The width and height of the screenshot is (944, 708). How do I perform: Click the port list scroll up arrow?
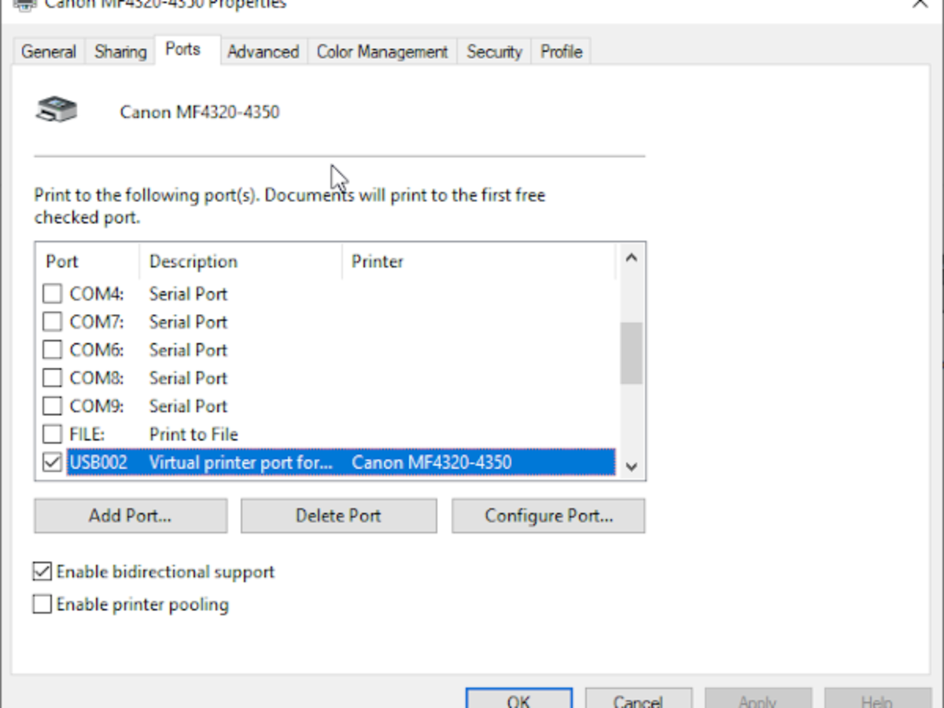(x=631, y=258)
